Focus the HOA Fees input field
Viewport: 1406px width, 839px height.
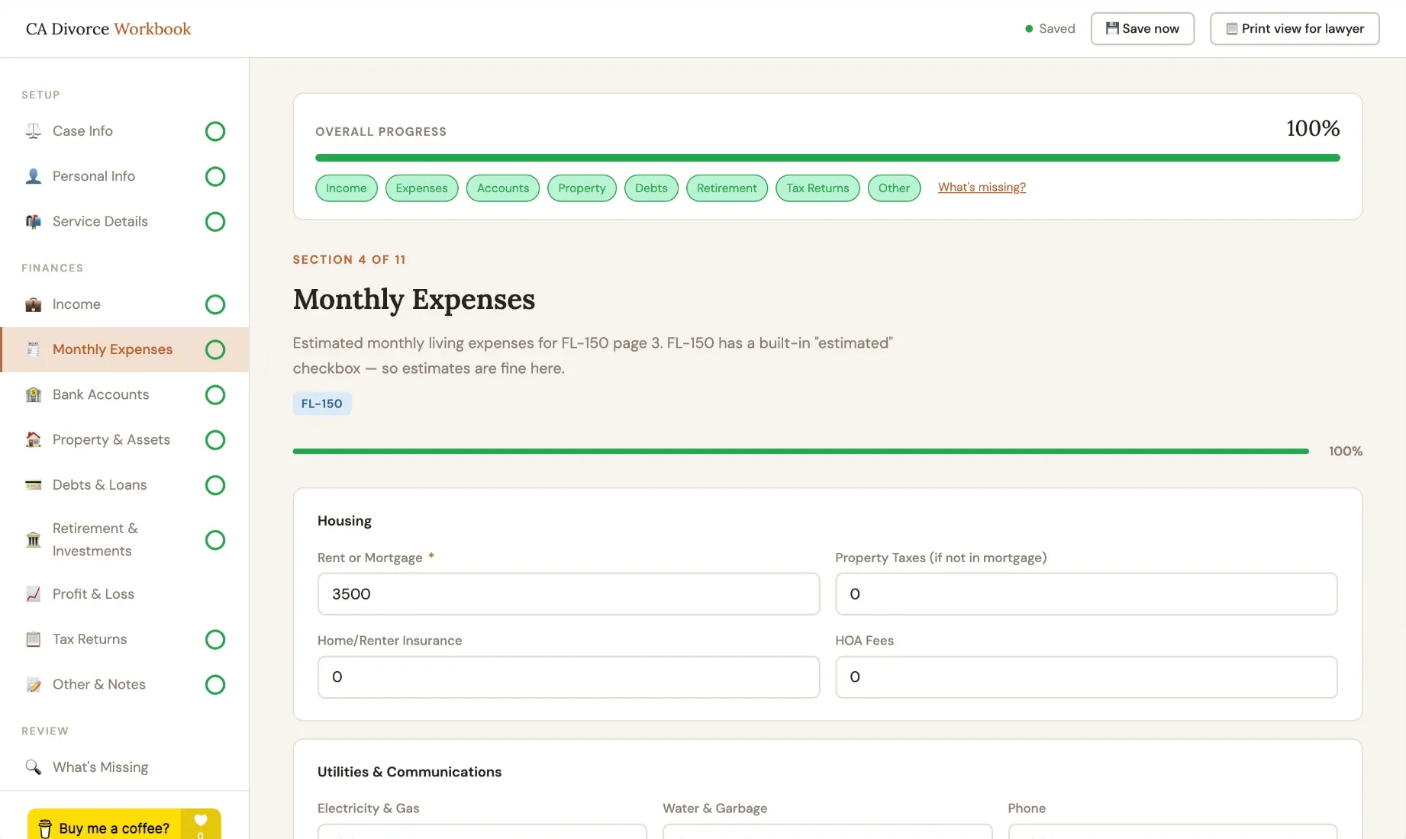[x=1086, y=677]
